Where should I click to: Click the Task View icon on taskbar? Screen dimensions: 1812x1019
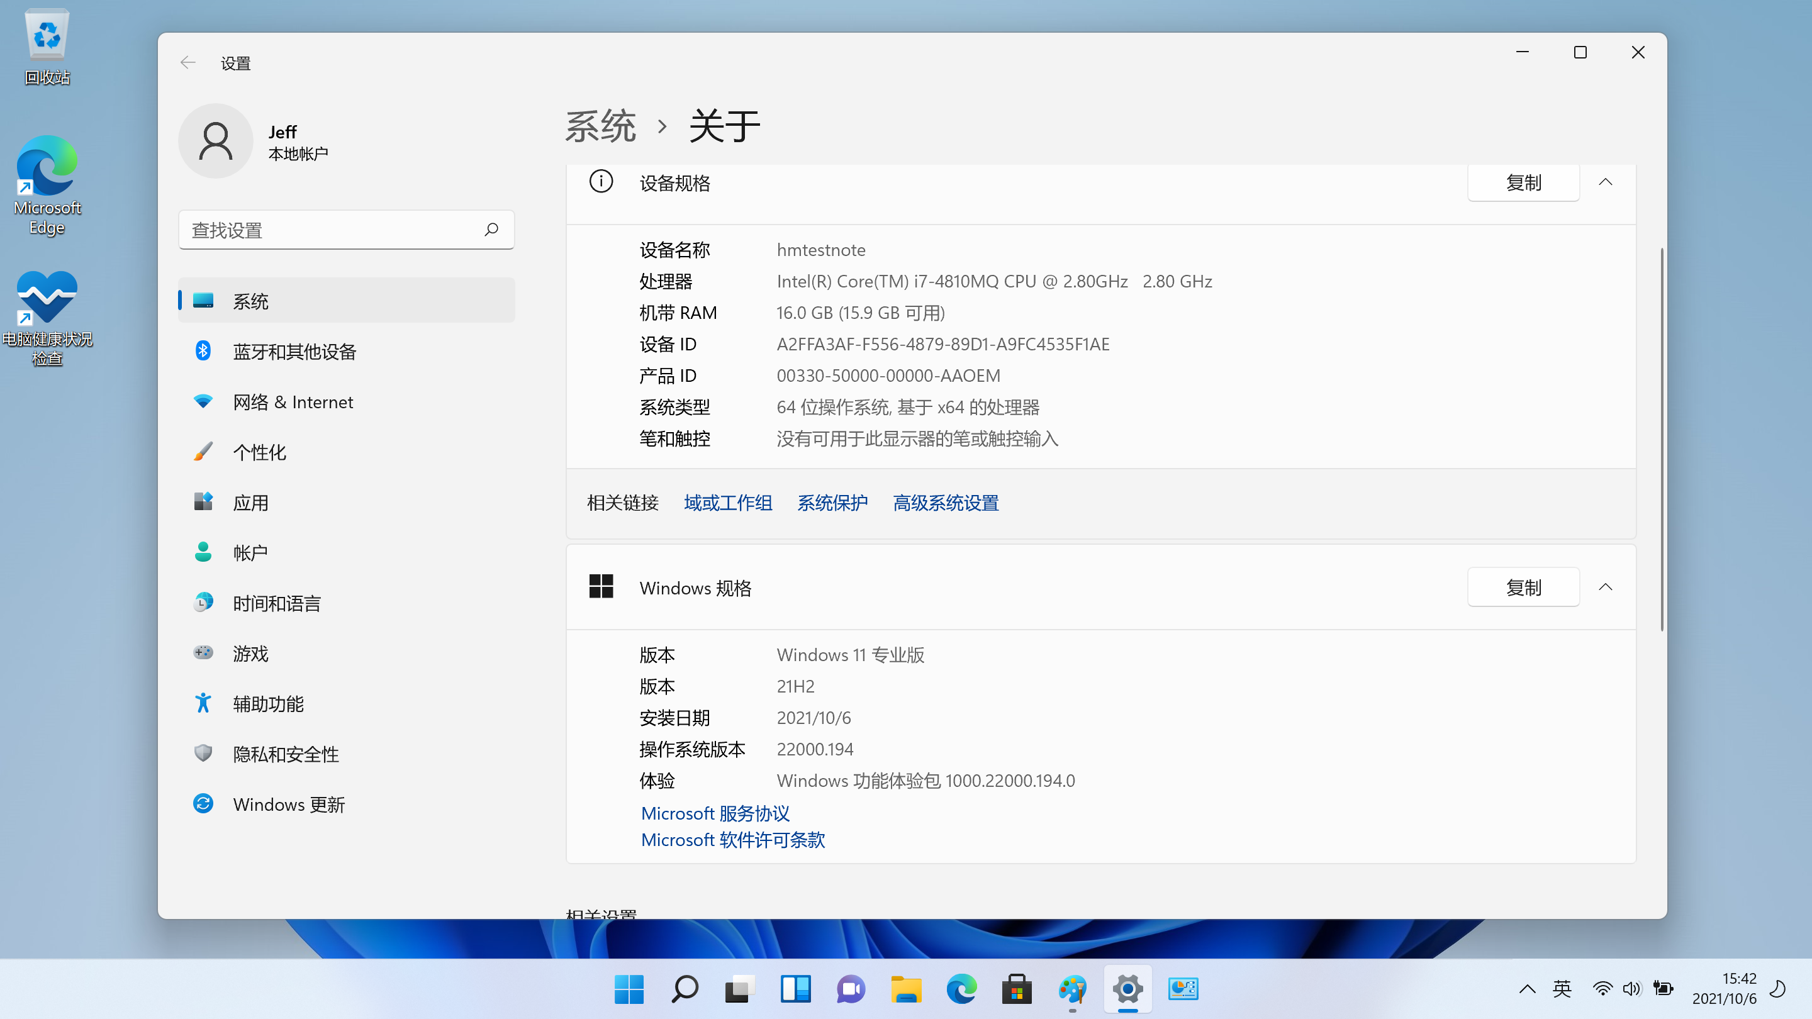(x=738, y=988)
